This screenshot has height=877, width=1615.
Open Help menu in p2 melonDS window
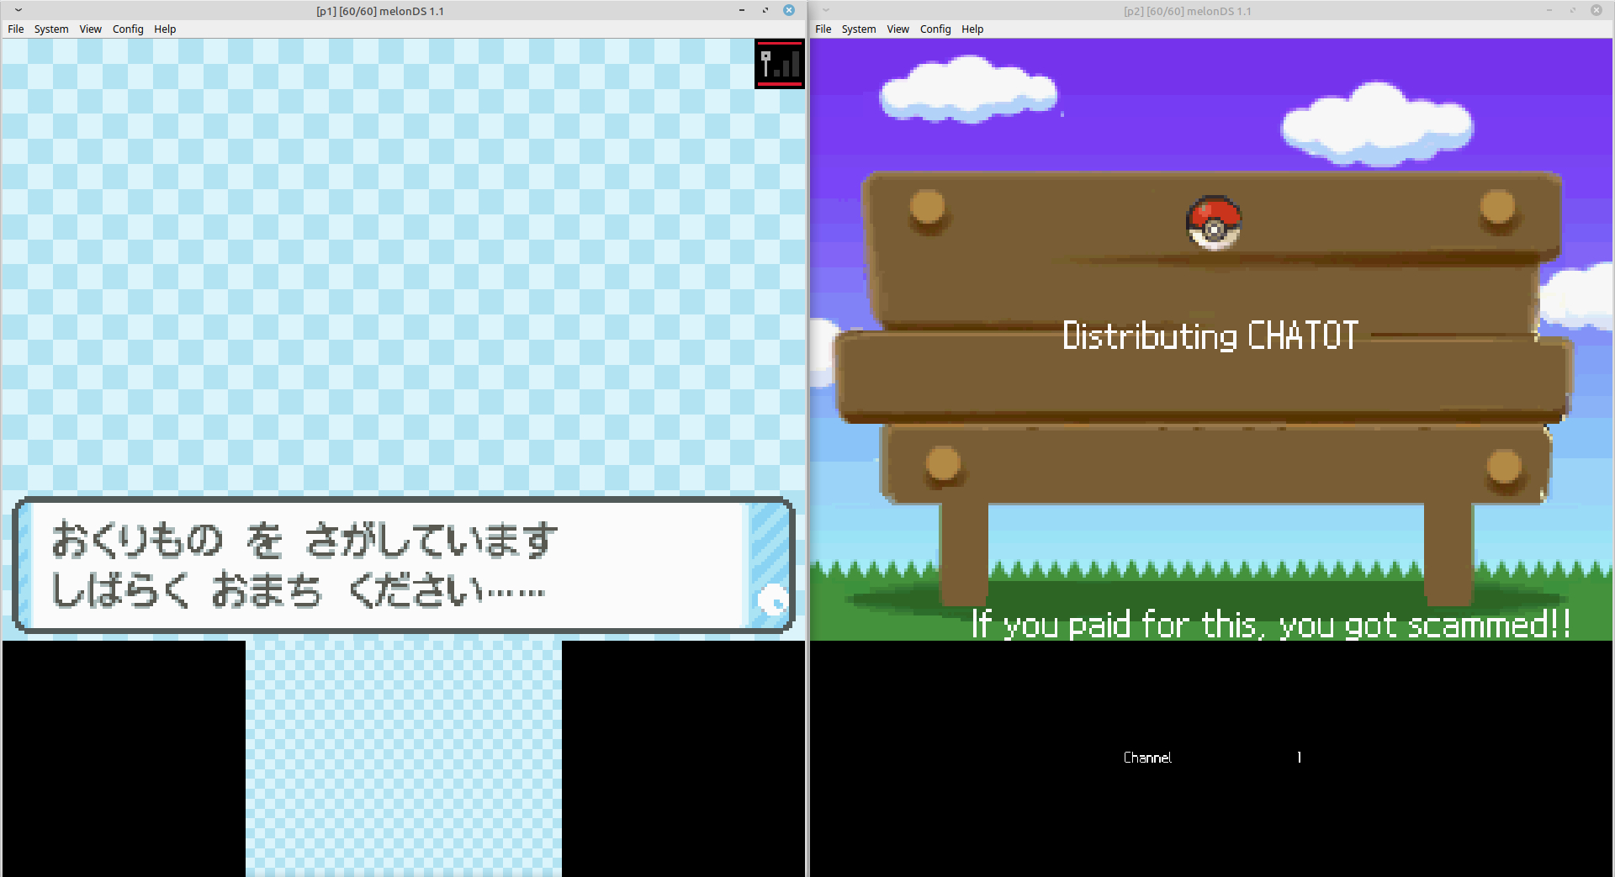pyautogui.click(x=972, y=29)
